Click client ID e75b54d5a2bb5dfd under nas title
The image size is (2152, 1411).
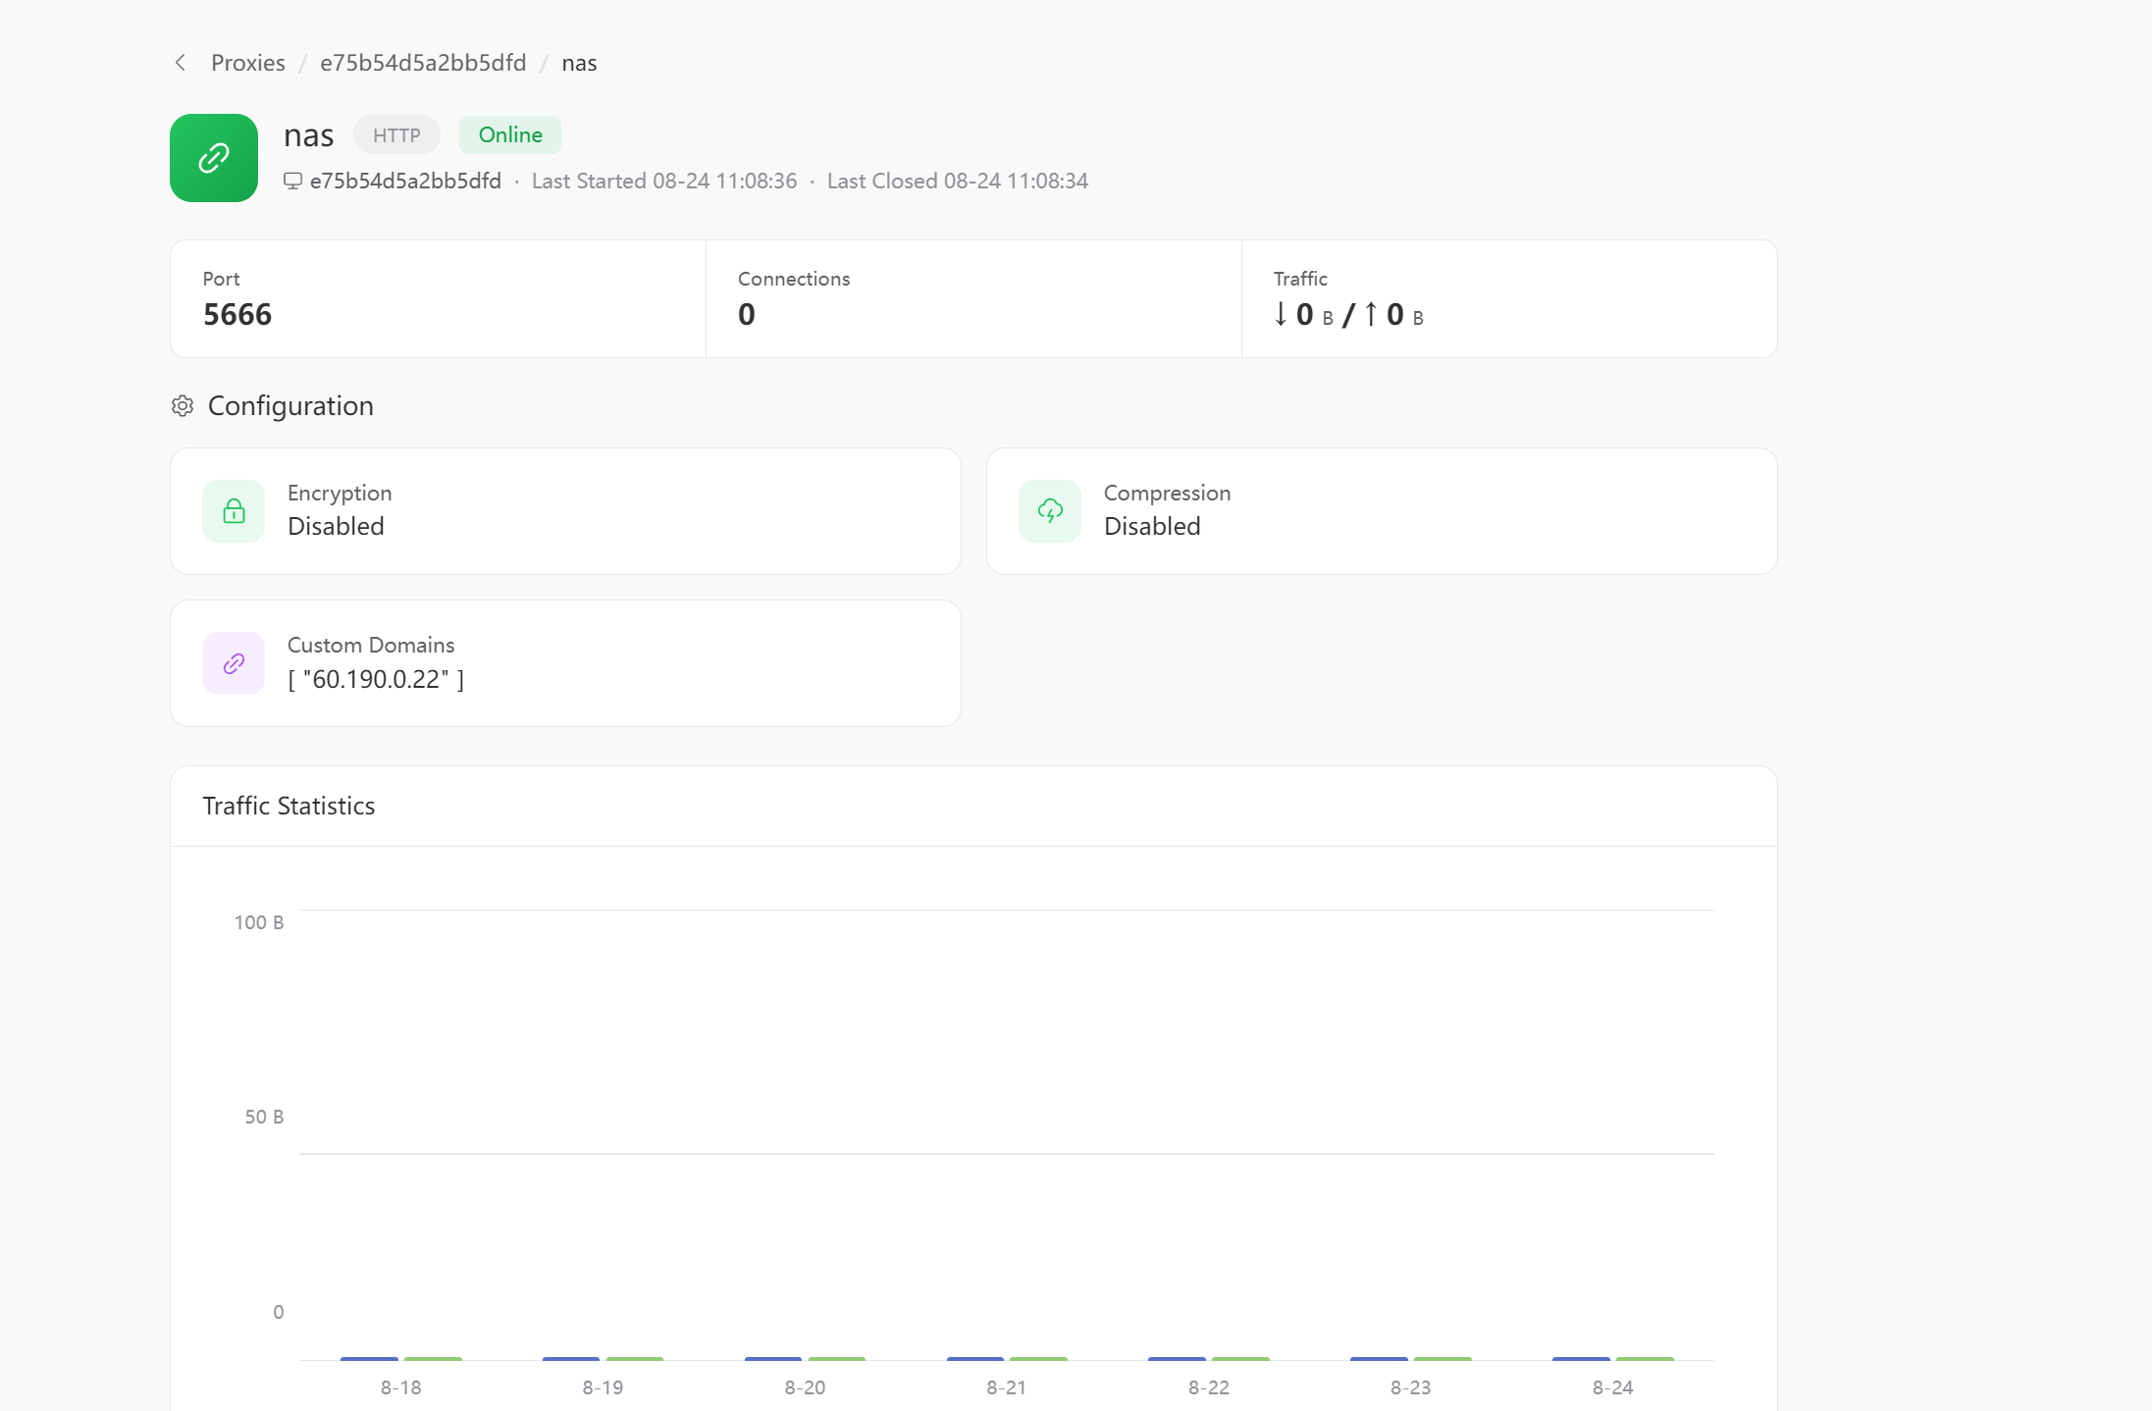pos(405,181)
